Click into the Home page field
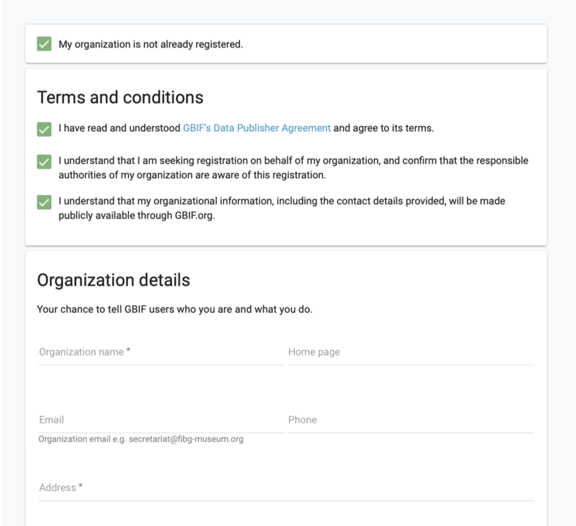 click(x=410, y=353)
